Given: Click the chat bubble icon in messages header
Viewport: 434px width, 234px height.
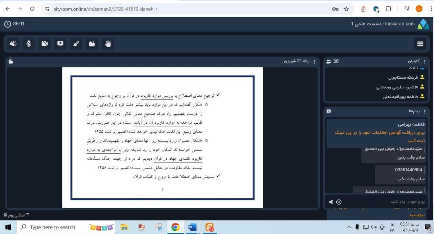Looking at the screenshot, I should [x=329, y=111].
